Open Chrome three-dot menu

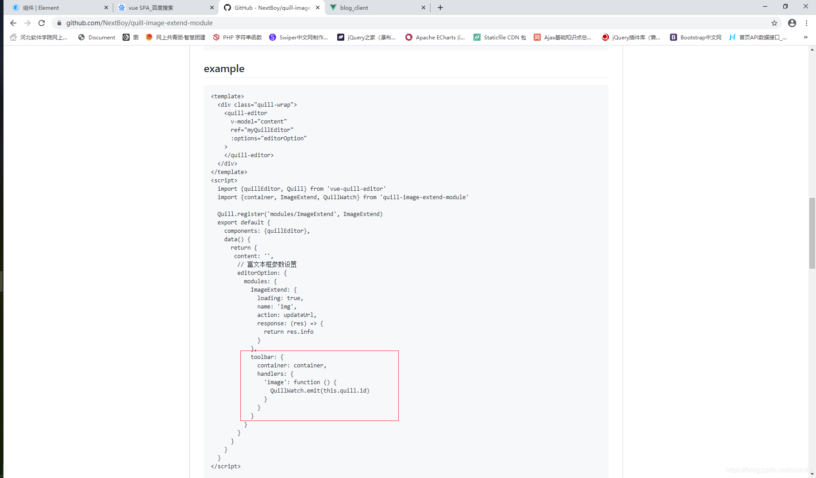(x=807, y=23)
